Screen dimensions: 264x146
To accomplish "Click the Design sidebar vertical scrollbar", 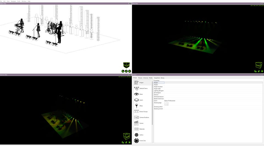I will click(x=152, y=103).
